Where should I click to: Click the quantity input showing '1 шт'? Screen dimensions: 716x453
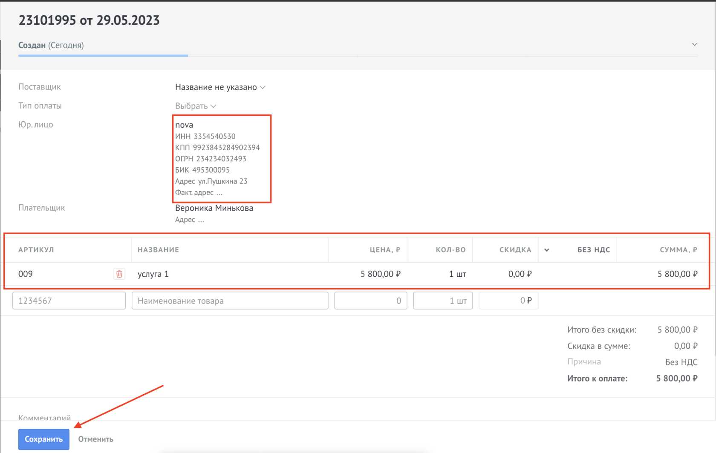click(x=443, y=301)
